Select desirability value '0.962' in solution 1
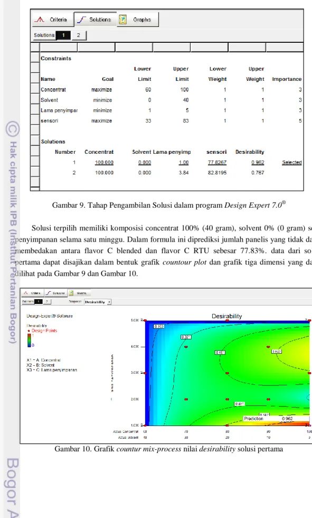This screenshot has height=518, width=312. 258,163
